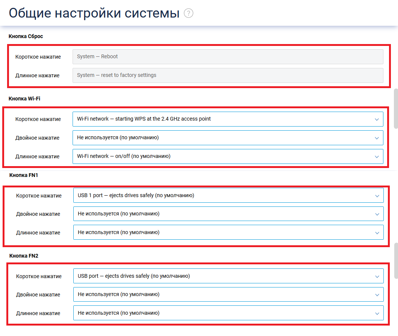Click the 'Кнопка FN1' section heading
The width and height of the screenshot is (398, 336).
click(x=24, y=175)
